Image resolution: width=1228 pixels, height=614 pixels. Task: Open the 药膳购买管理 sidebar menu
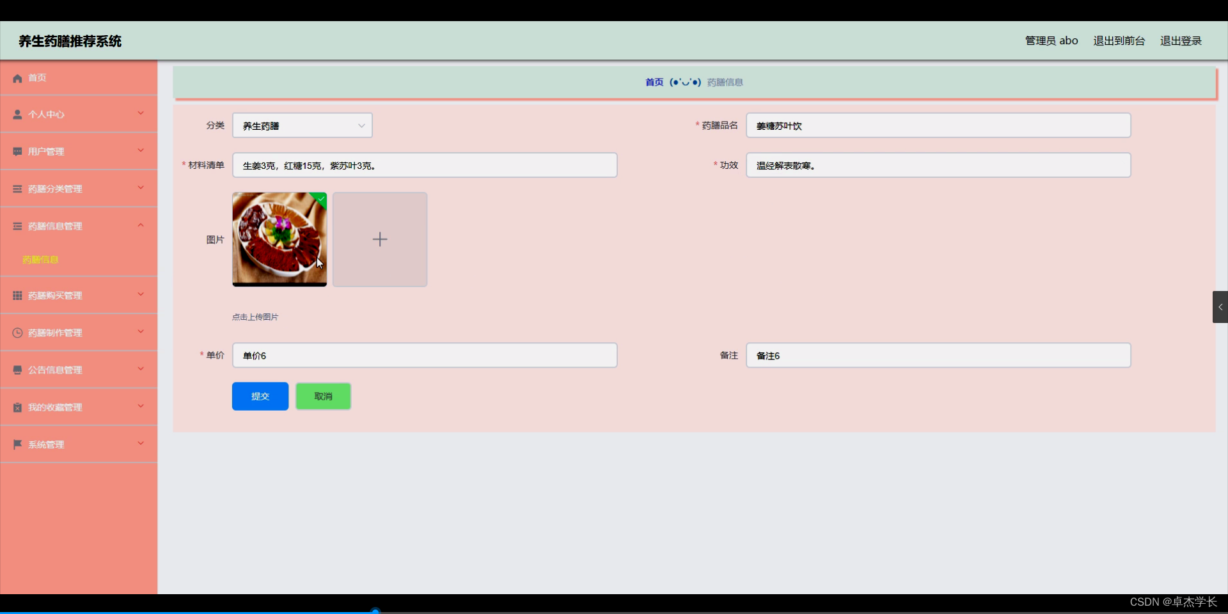79,295
